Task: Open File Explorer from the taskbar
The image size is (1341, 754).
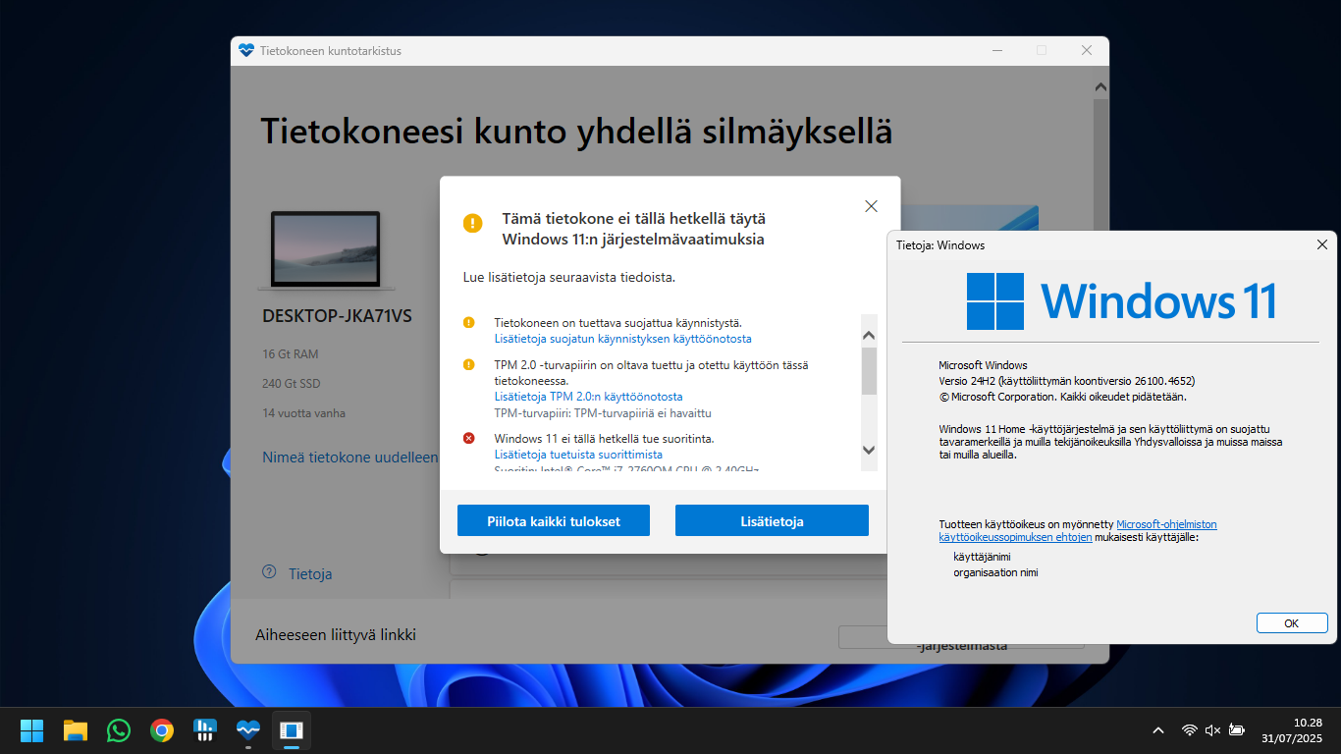Action: (x=75, y=730)
